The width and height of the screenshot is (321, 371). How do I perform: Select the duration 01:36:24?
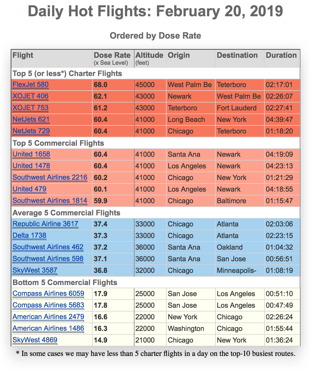(x=279, y=340)
